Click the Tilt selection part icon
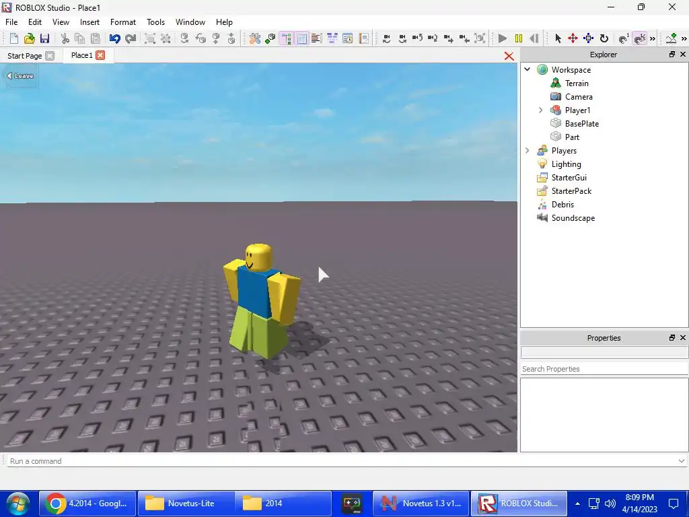The width and height of the screenshot is (689, 517). (201, 38)
